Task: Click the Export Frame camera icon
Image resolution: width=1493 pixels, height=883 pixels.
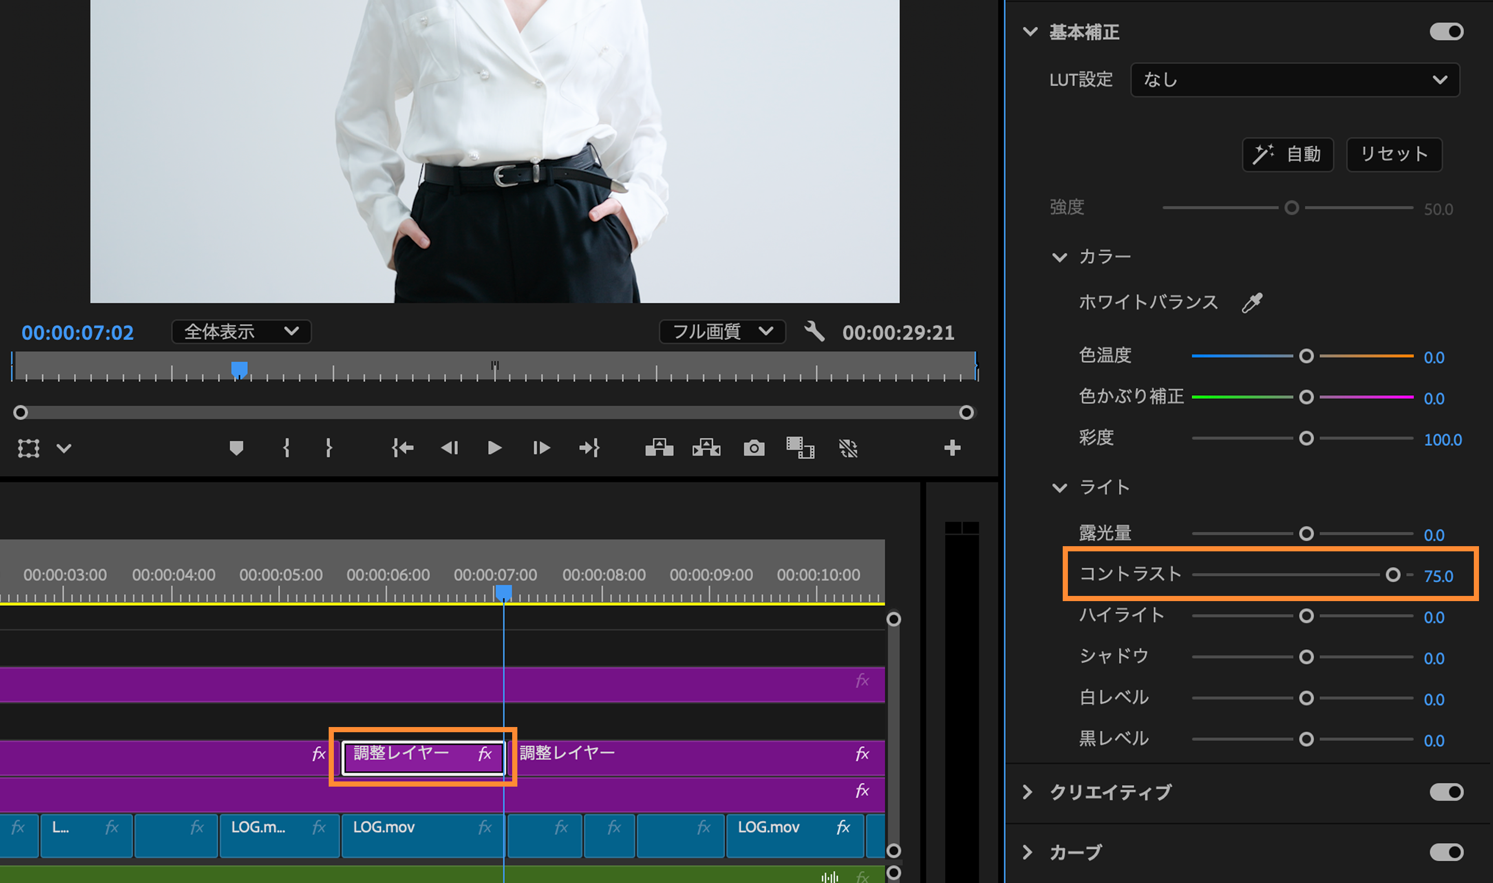Action: click(x=753, y=447)
